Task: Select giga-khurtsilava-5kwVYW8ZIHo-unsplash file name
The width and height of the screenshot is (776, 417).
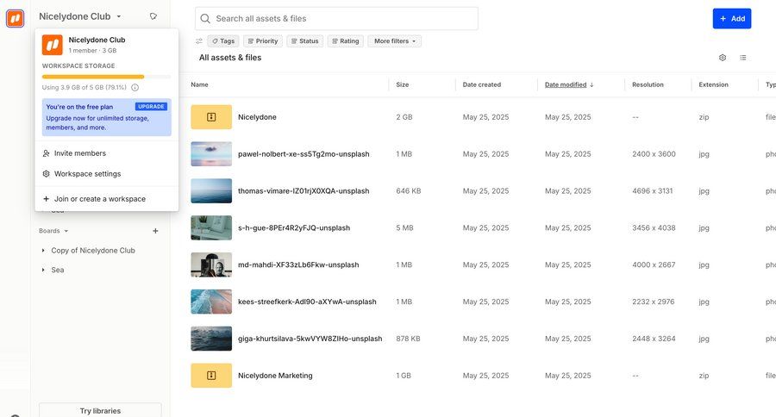Action: pyautogui.click(x=310, y=339)
